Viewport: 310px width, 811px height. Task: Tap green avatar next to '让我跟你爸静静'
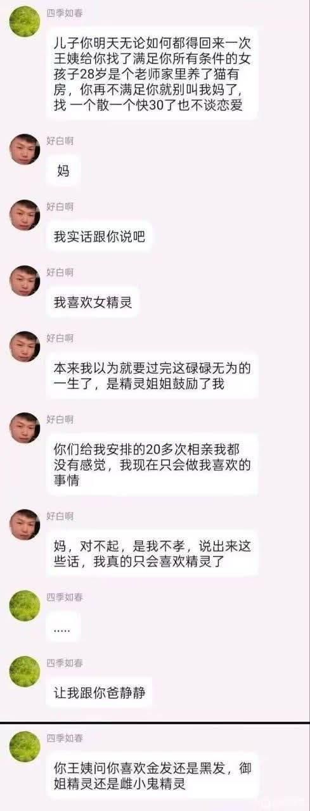(x=25, y=671)
